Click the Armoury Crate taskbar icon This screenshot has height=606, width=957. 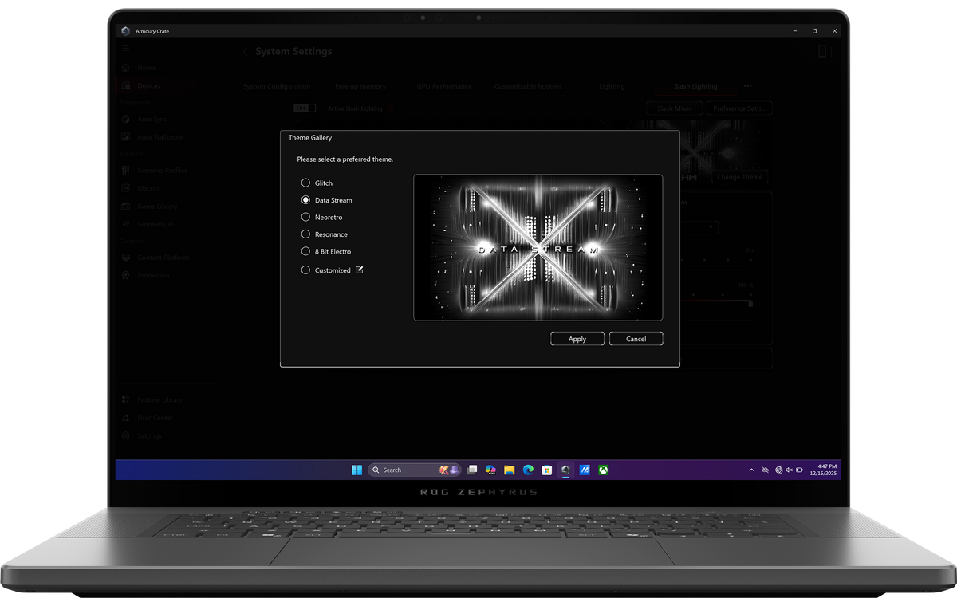(565, 470)
